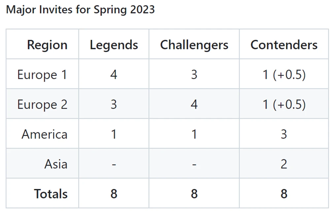Select the Totals Contenders value 8
Viewport: 335px width, 214px height.
coord(284,194)
